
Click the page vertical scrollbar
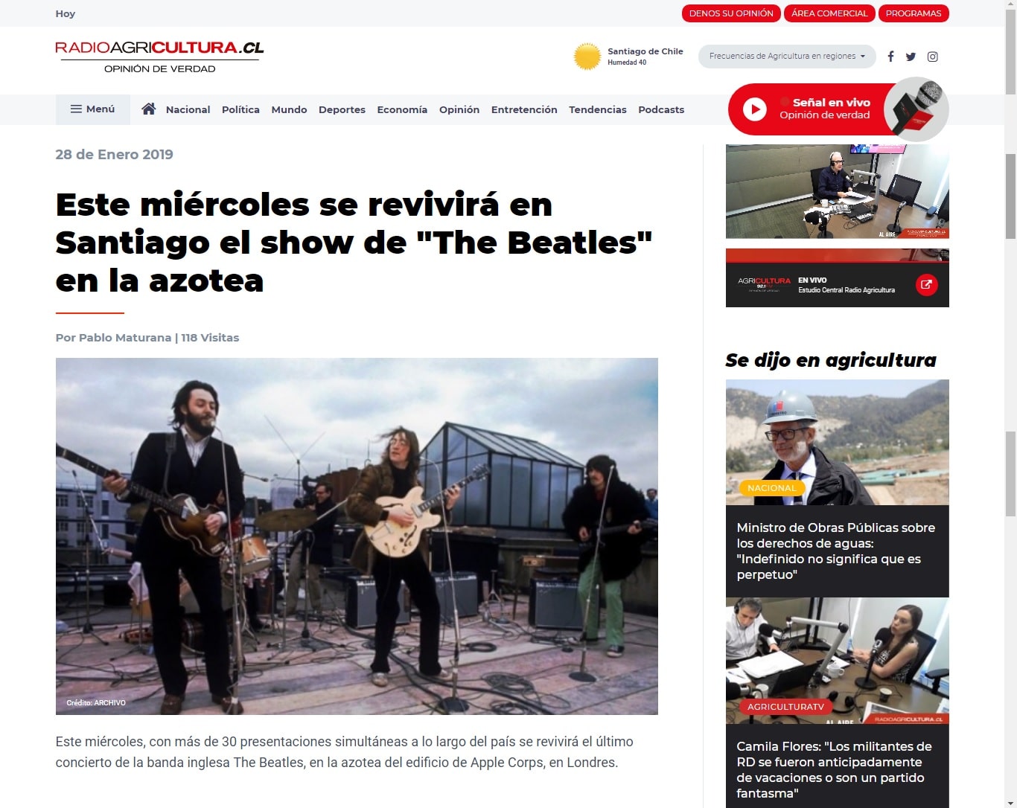(1010, 404)
